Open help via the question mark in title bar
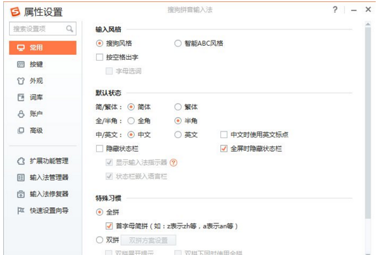 pyautogui.click(x=335, y=10)
